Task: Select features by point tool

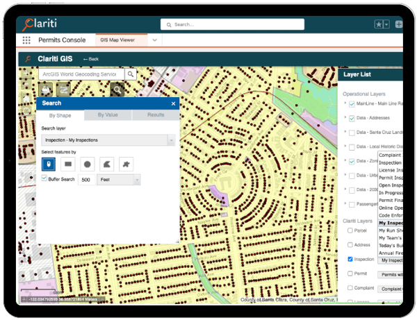Action: coord(49,164)
